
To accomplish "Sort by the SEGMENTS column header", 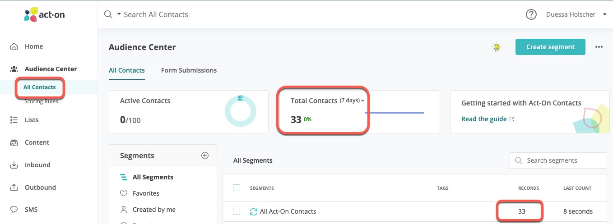I will pyautogui.click(x=262, y=188).
